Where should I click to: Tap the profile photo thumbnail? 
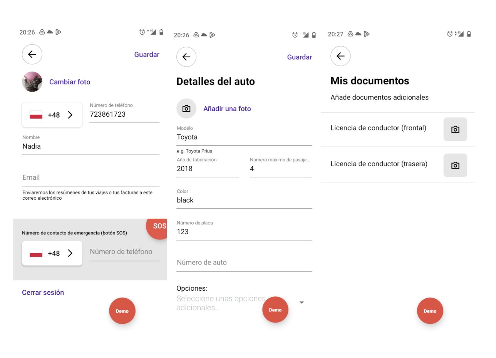point(32,82)
